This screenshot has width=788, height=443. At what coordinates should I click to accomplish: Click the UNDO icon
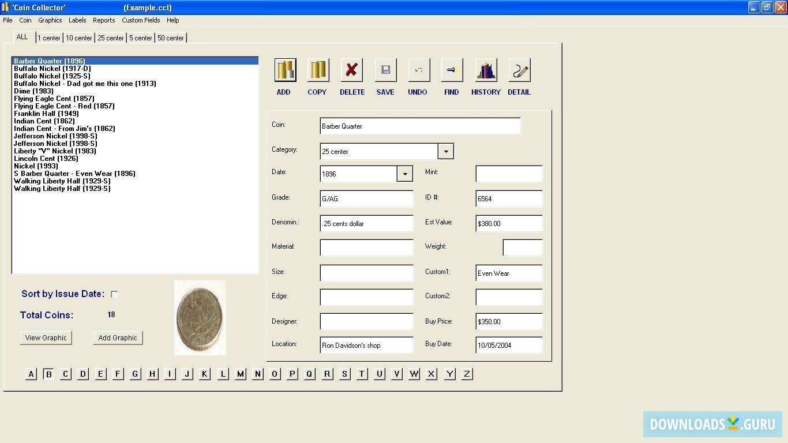[419, 70]
